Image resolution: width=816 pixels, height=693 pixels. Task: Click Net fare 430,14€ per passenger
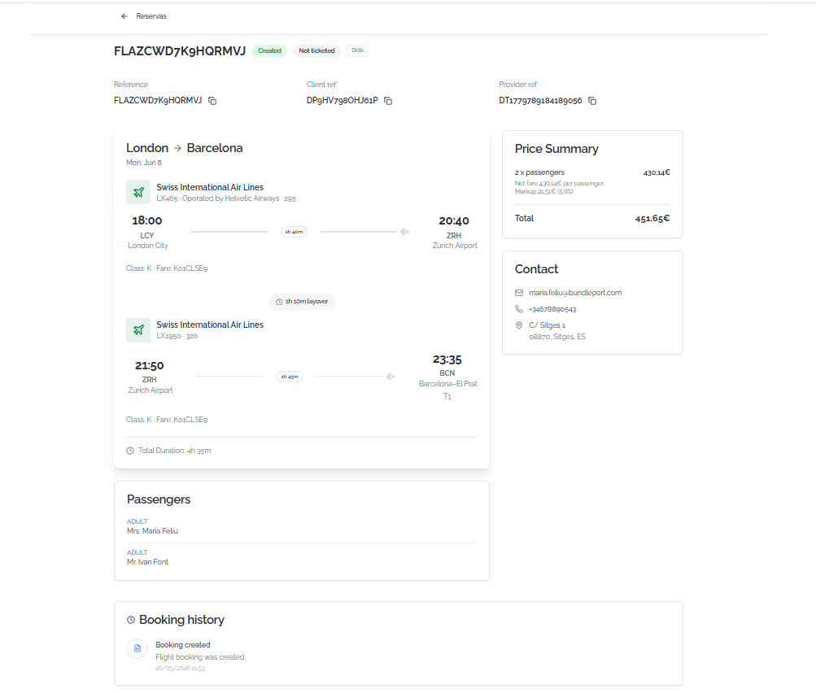click(559, 183)
